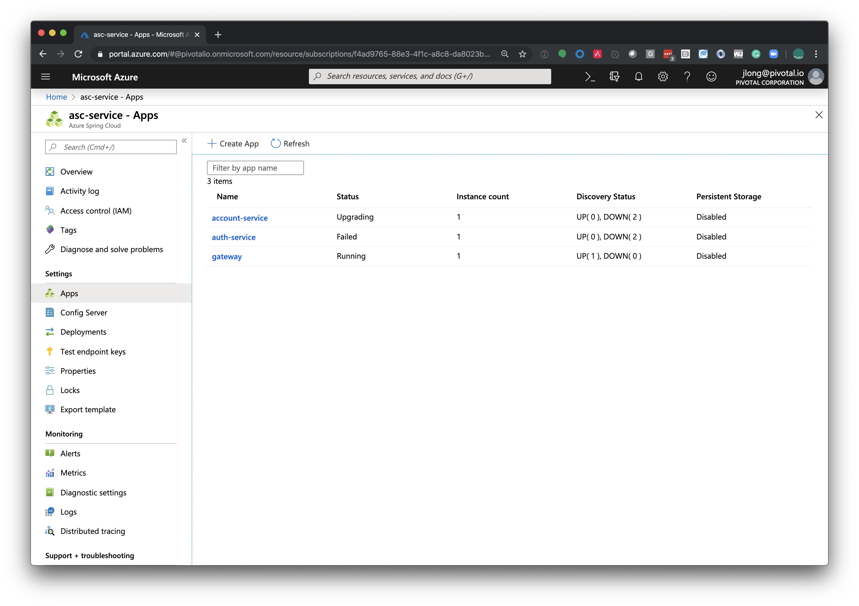Image resolution: width=859 pixels, height=606 pixels.
Task: Select Apps under Settings
Action: point(111,293)
